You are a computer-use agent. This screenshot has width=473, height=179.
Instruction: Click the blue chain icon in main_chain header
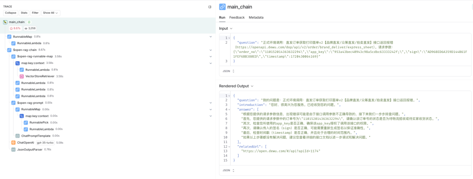[x=222, y=7]
